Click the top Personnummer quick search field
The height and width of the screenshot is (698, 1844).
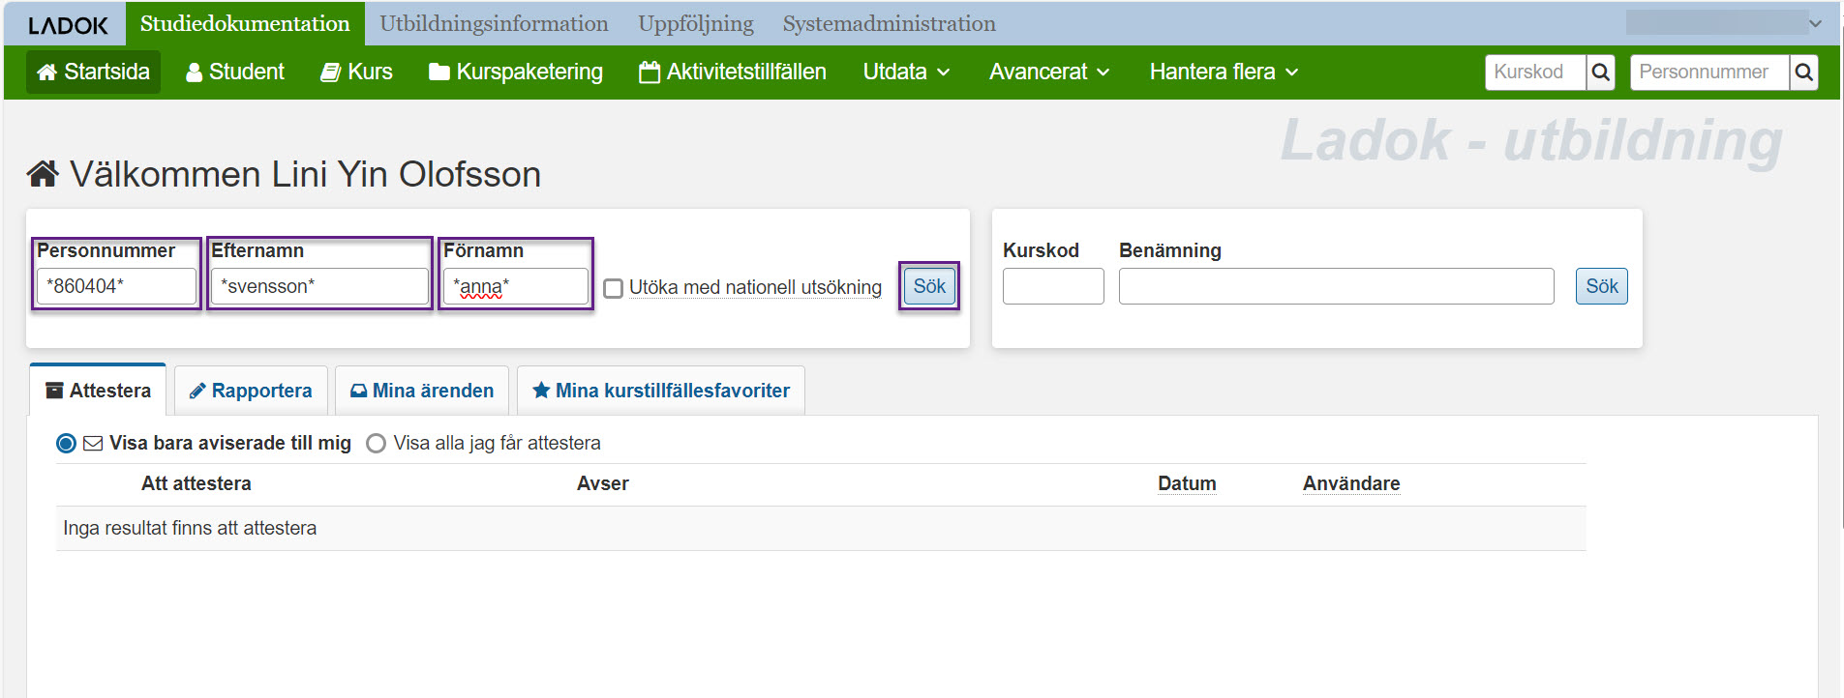click(1709, 72)
